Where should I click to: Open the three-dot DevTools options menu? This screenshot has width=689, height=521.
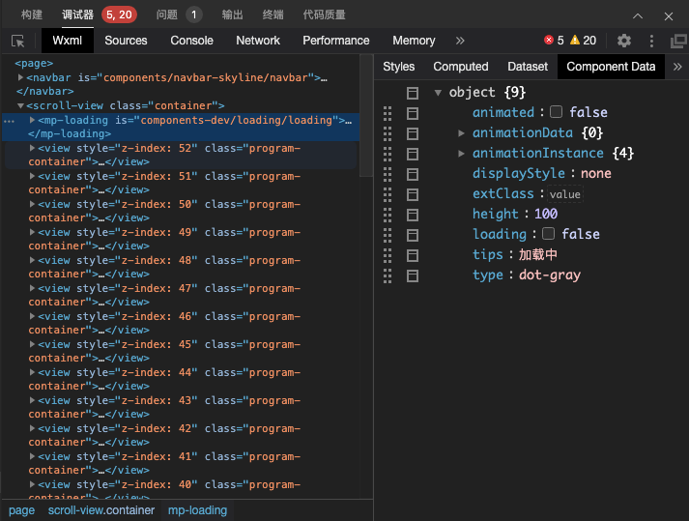click(x=651, y=41)
